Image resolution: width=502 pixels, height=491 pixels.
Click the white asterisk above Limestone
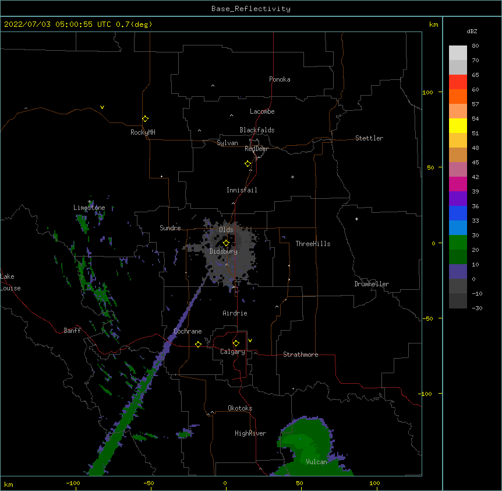90,202
